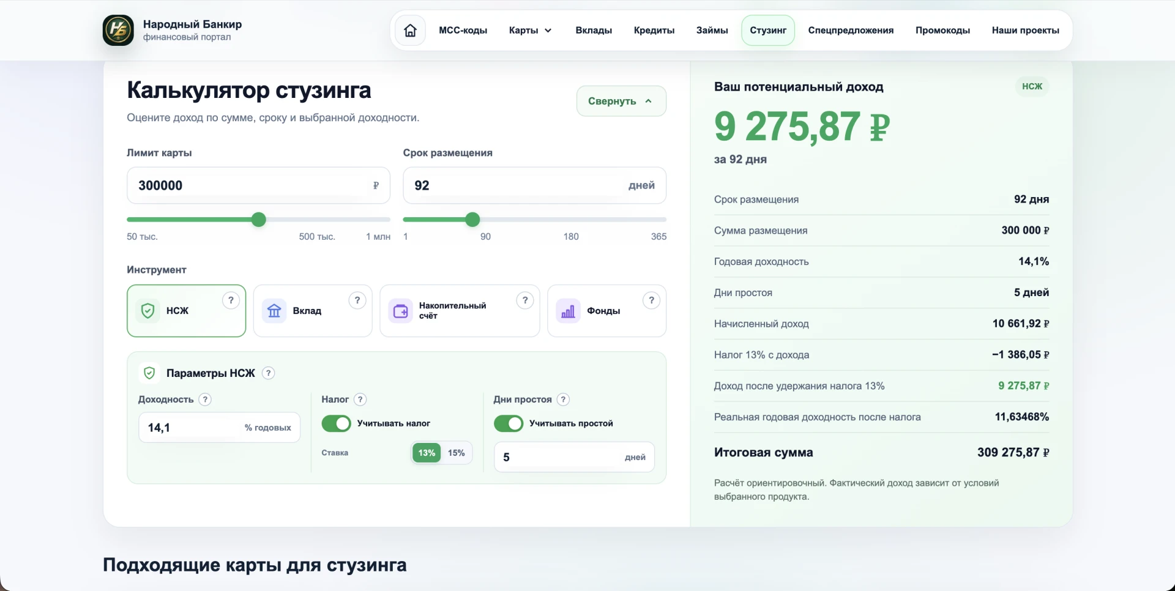The width and height of the screenshot is (1175, 591).
Task: Select the Вклад instrument card
Action: [313, 311]
